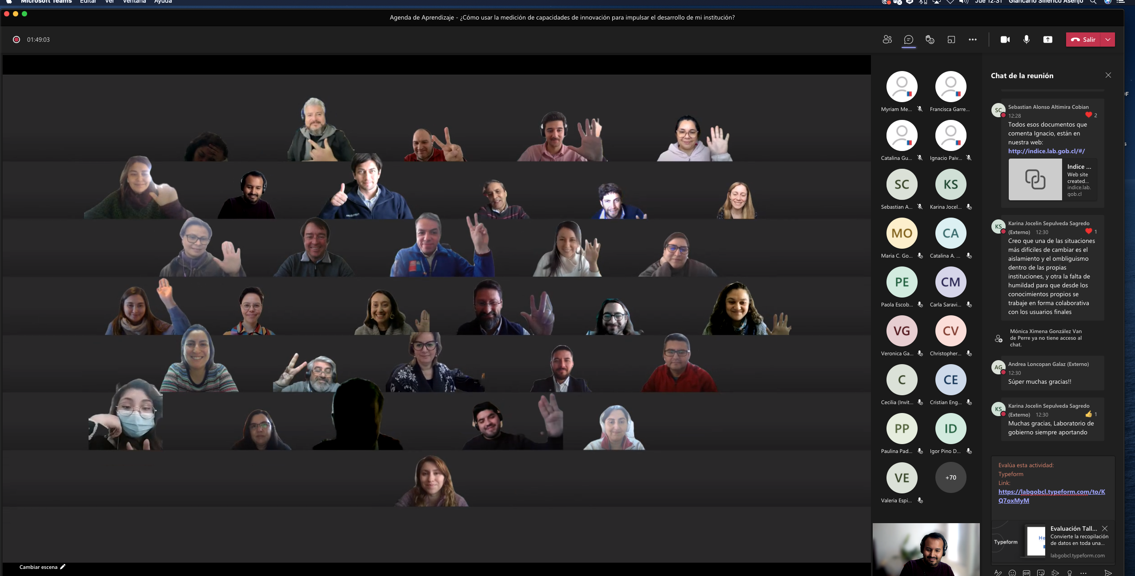
Task: Open the Ayuda menu
Action: tap(163, 2)
